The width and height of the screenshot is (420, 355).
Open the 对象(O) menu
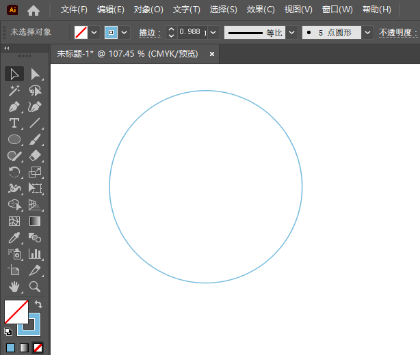(148, 10)
